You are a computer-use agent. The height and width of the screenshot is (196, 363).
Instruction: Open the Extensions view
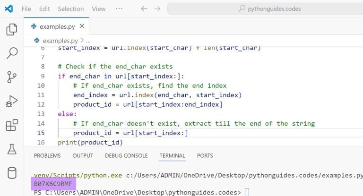pos(12,125)
